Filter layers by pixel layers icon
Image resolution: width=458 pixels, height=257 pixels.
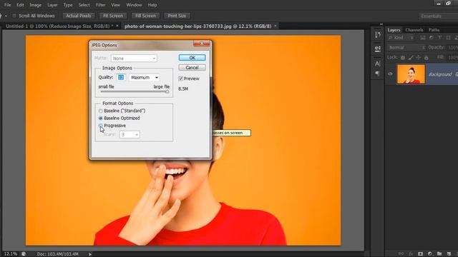point(423,38)
